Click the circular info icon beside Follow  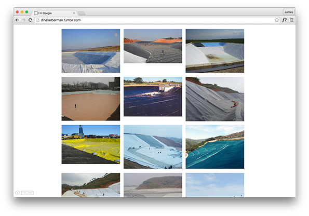tap(17, 193)
